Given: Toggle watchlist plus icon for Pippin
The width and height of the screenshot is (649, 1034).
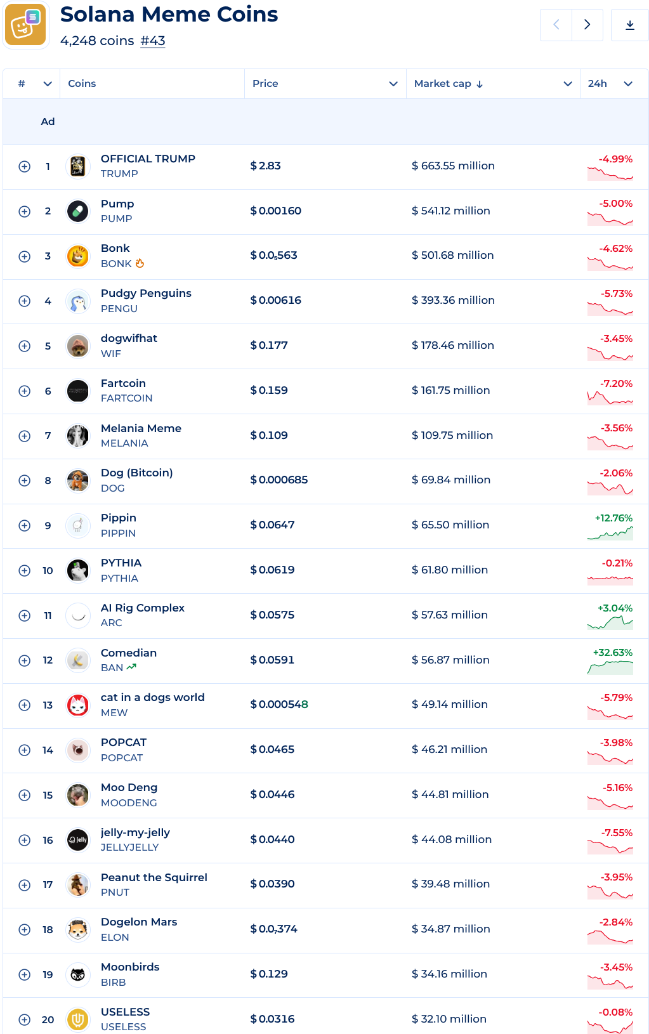Looking at the screenshot, I should 25,526.
